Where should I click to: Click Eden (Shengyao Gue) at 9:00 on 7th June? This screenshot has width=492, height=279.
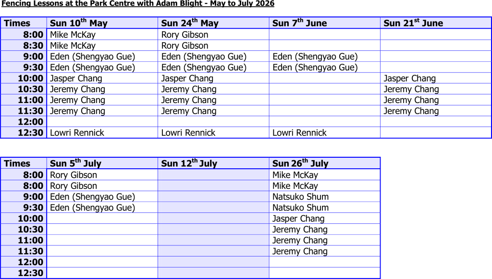click(x=315, y=57)
